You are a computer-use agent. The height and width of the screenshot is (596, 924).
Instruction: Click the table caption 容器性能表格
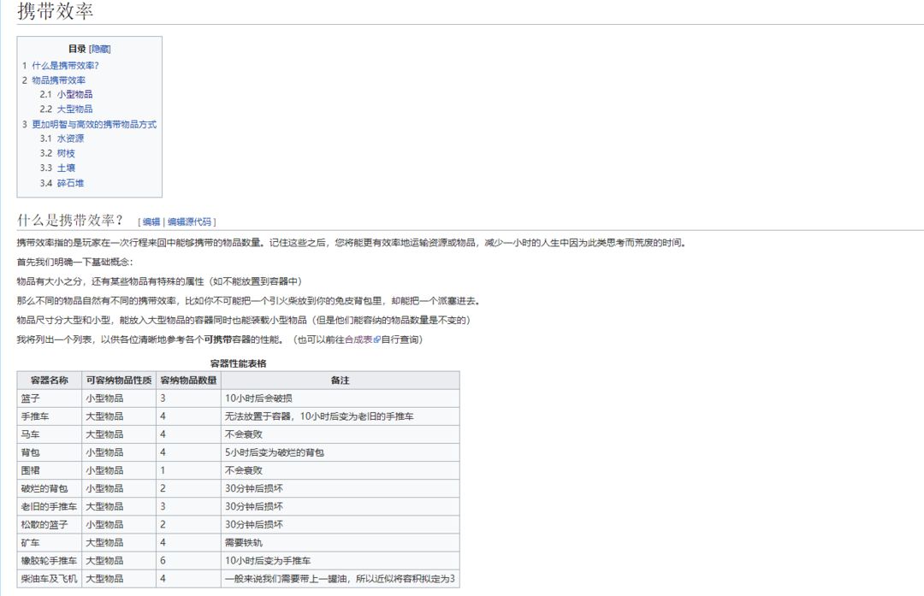[238, 363]
